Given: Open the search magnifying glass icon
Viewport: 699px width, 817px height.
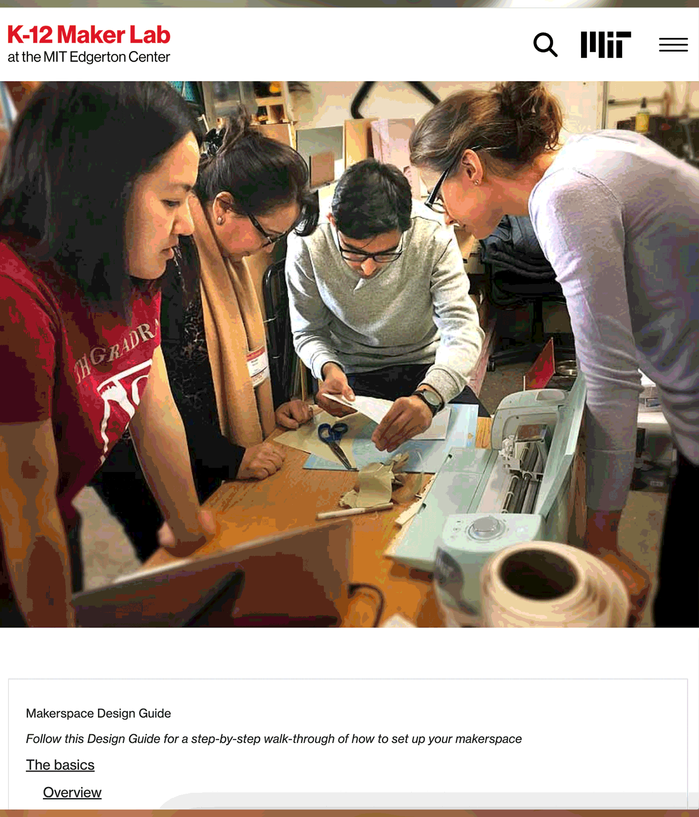Looking at the screenshot, I should coord(545,44).
